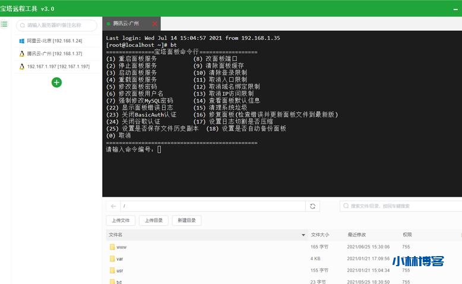Click the 2021/01/21 17:09:56 date cell

point(368,258)
